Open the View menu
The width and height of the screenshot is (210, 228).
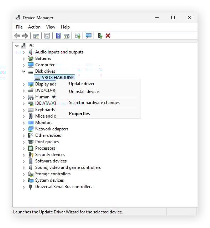(x=51, y=27)
